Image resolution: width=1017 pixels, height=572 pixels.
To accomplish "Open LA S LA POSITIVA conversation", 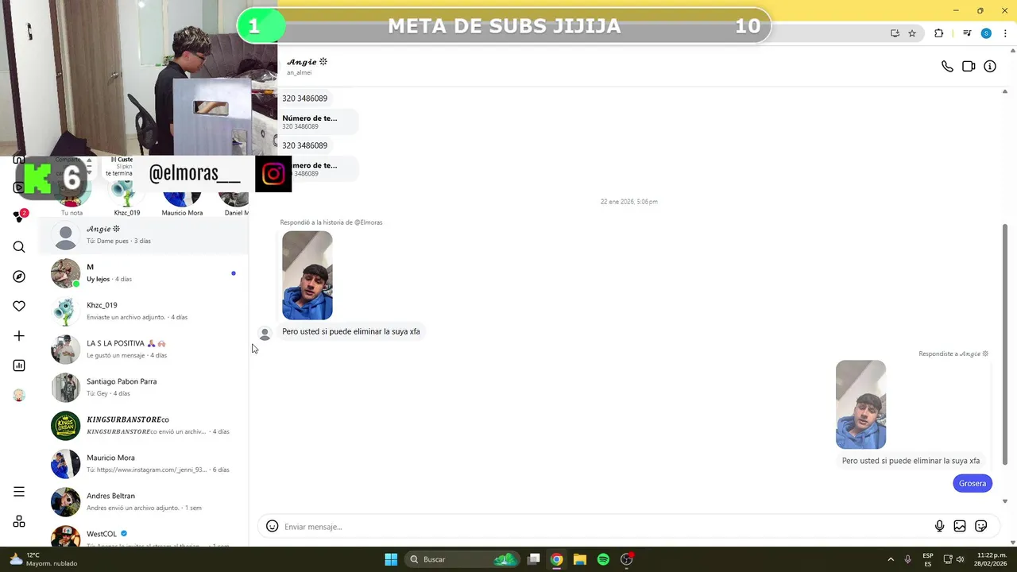I will click(x=144, y=349).
